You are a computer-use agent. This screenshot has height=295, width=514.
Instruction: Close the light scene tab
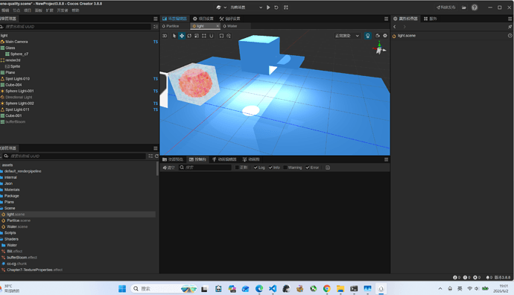click(218, 26)
